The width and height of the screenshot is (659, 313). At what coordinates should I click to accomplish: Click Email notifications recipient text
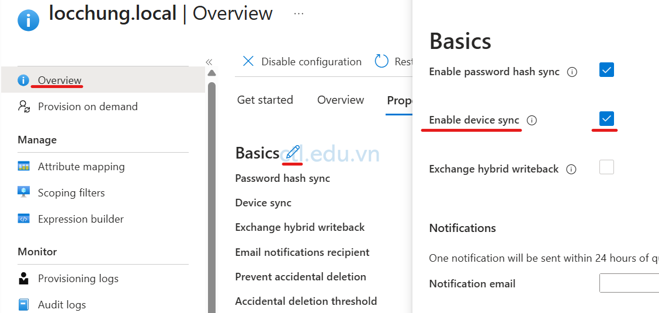(302, 252)
